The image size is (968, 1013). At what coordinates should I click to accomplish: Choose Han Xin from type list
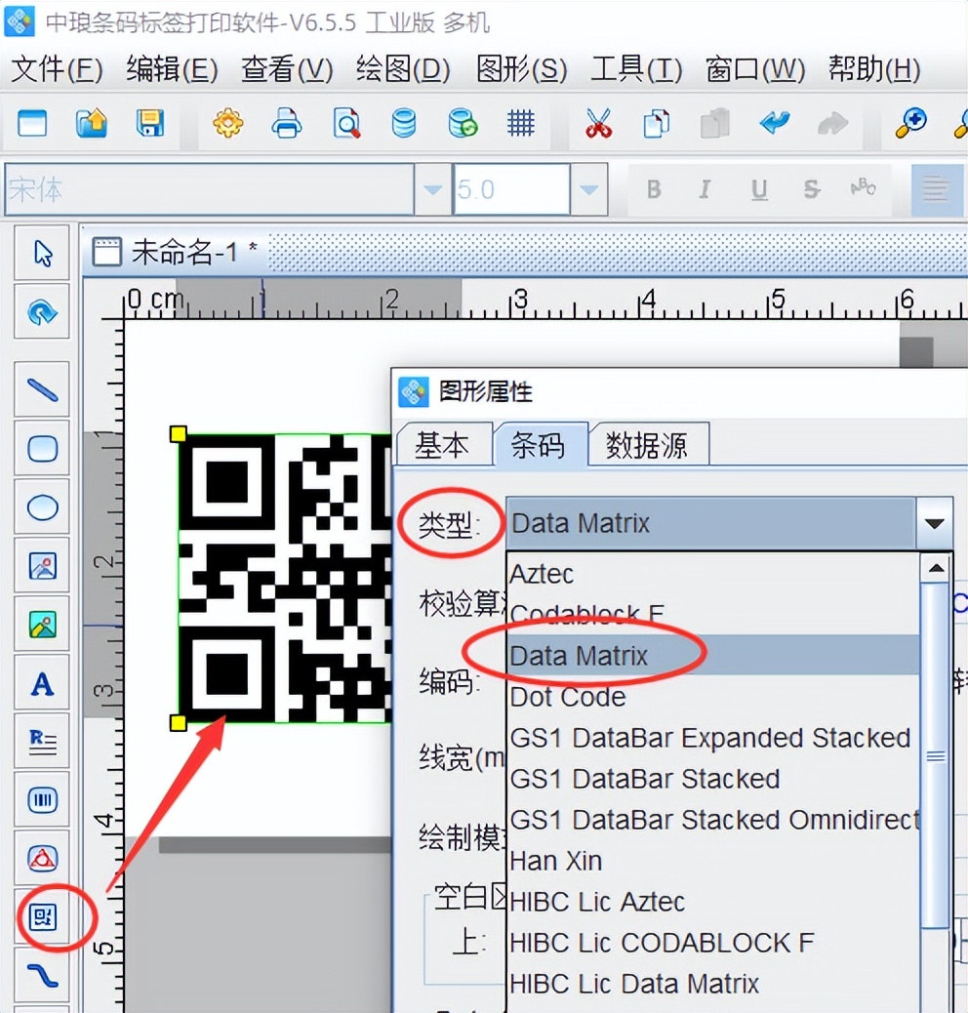[712, 861]
